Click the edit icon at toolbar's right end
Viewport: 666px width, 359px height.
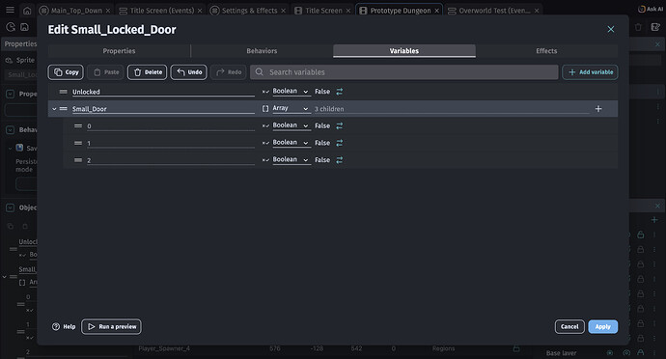pos(655,27)
